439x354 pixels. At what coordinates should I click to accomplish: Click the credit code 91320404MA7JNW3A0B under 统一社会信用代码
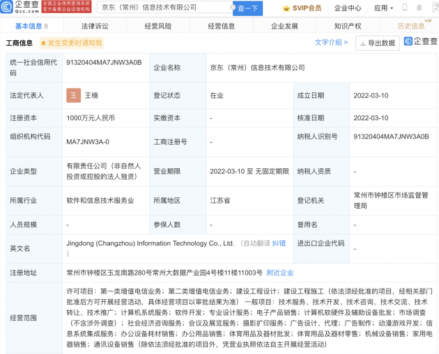click(104, 63)
